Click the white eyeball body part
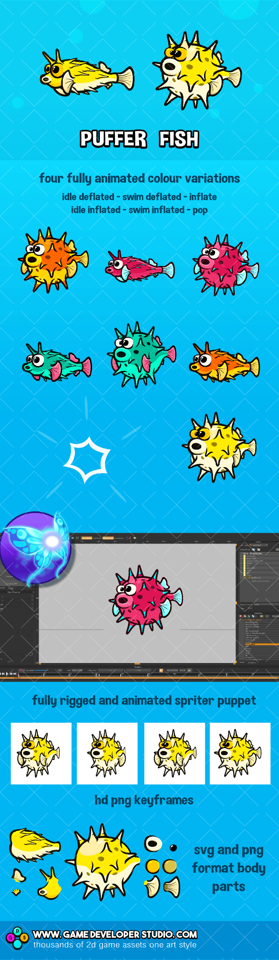Viewport: 279px width, 960px height. (x=153, y=844)
